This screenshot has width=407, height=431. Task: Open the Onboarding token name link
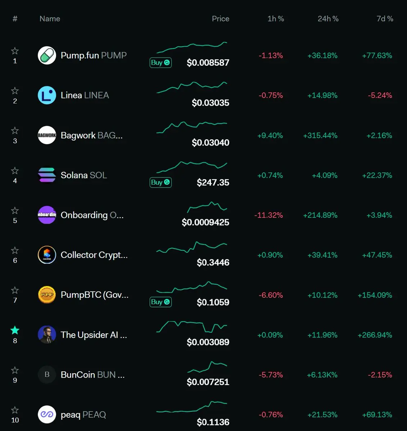[92, 215]
